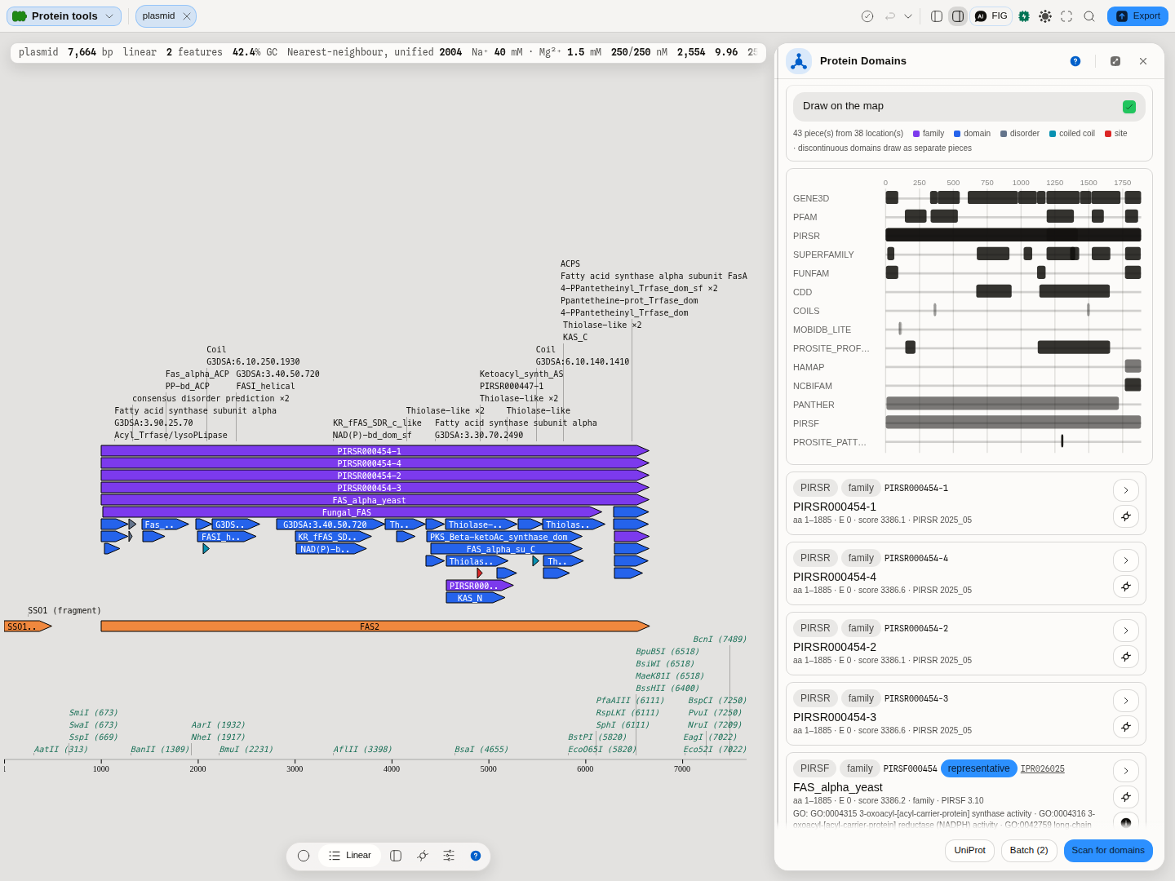The image size is (1175, 881).
Task: Show the left sidebar panel icon
Action: tap(937, 16)
